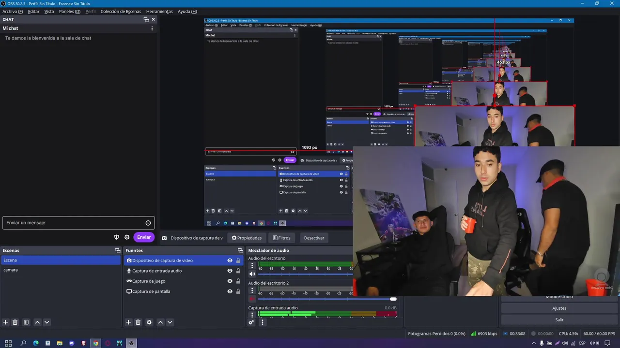Delete selected scene with trash icon
This screenshot has width=620, height=348.
(15, 322)
